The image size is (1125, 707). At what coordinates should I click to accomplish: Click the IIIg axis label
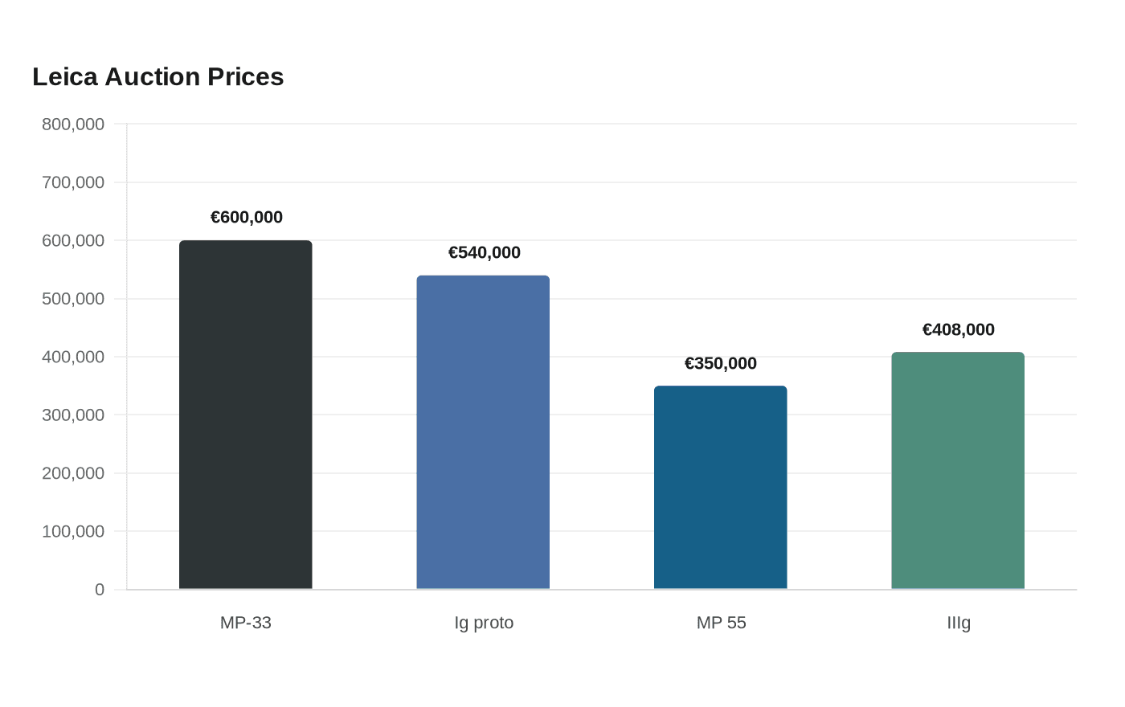point(959,623)
